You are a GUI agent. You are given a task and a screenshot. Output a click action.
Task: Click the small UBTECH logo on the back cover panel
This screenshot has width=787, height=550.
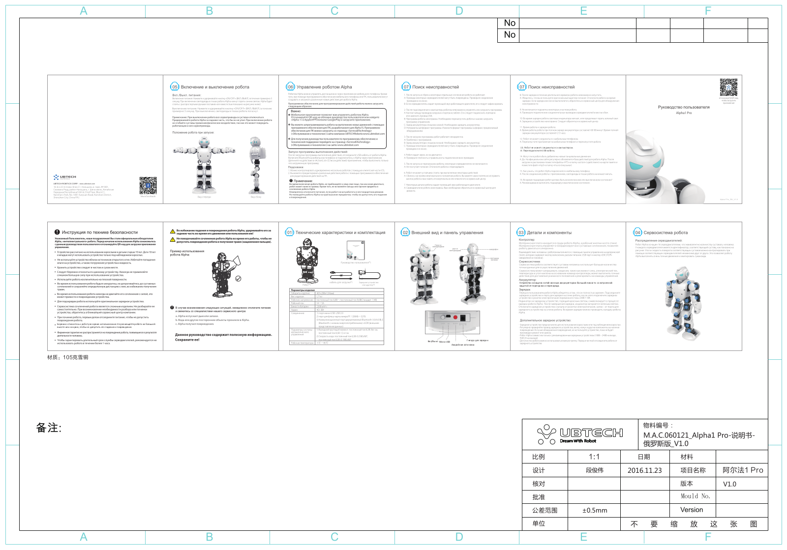65,177
